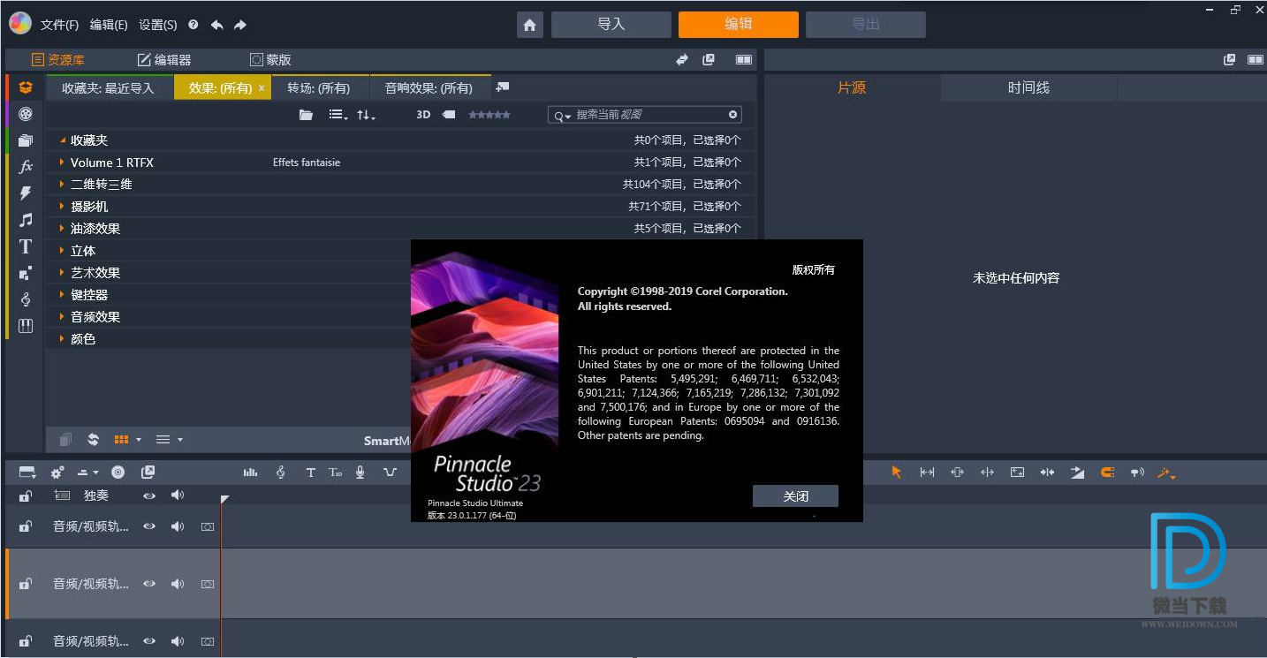Close the 效果: (所有) tab
1267x658 pixels.
tap(262, 88)
